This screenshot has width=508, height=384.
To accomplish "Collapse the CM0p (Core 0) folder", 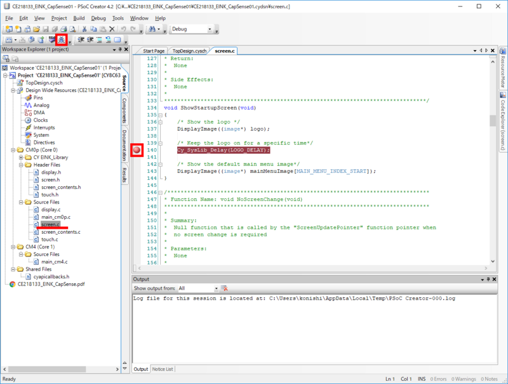I will tap(13, 150).
